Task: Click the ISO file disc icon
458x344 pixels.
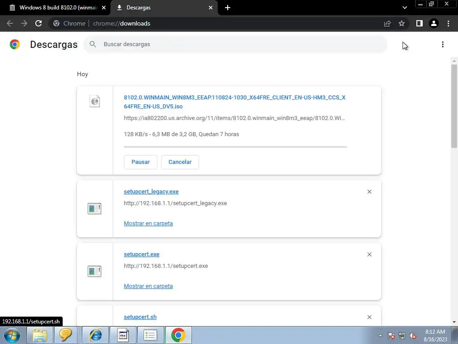Action: point(95,101)
